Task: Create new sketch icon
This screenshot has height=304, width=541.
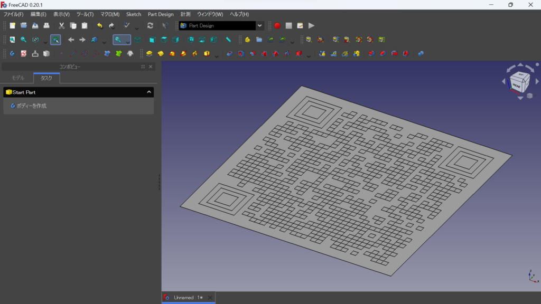Action: pos(23,53)
